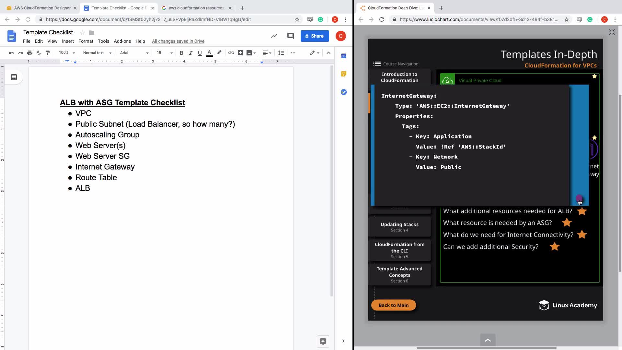Click the Back to Main button
Image resolution: width=622 pixels, height=350 pixels.
[393, 305]
